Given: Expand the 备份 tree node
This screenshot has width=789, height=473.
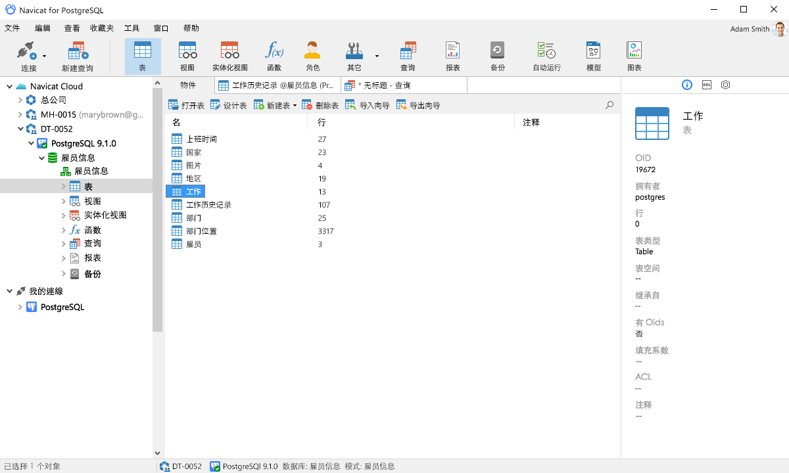Looking at the screenshot, I should pyautogui.click(x=64, y=274).
